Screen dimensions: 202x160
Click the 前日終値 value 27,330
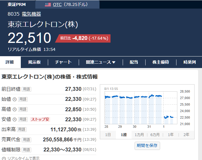(73, 89)
